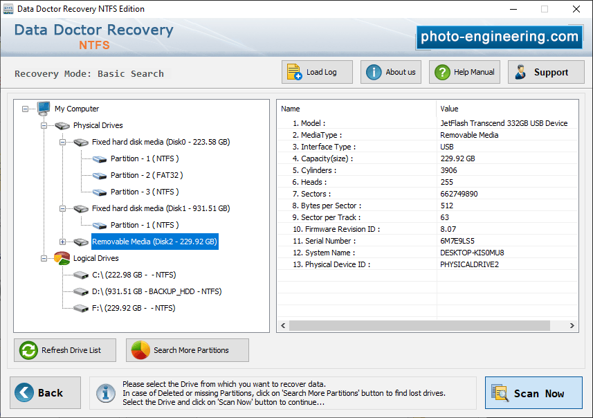Click the Partition - 2 (FAT32) drive icon
This screenshot has width=593, height=418.
coord(100,176)
